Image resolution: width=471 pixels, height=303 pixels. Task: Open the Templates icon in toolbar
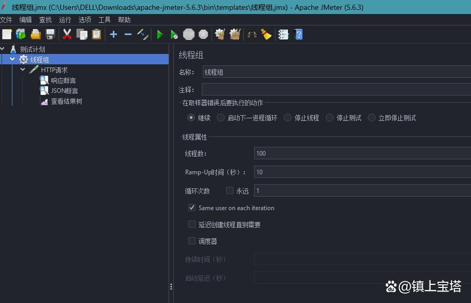click(x=21, y=34)
